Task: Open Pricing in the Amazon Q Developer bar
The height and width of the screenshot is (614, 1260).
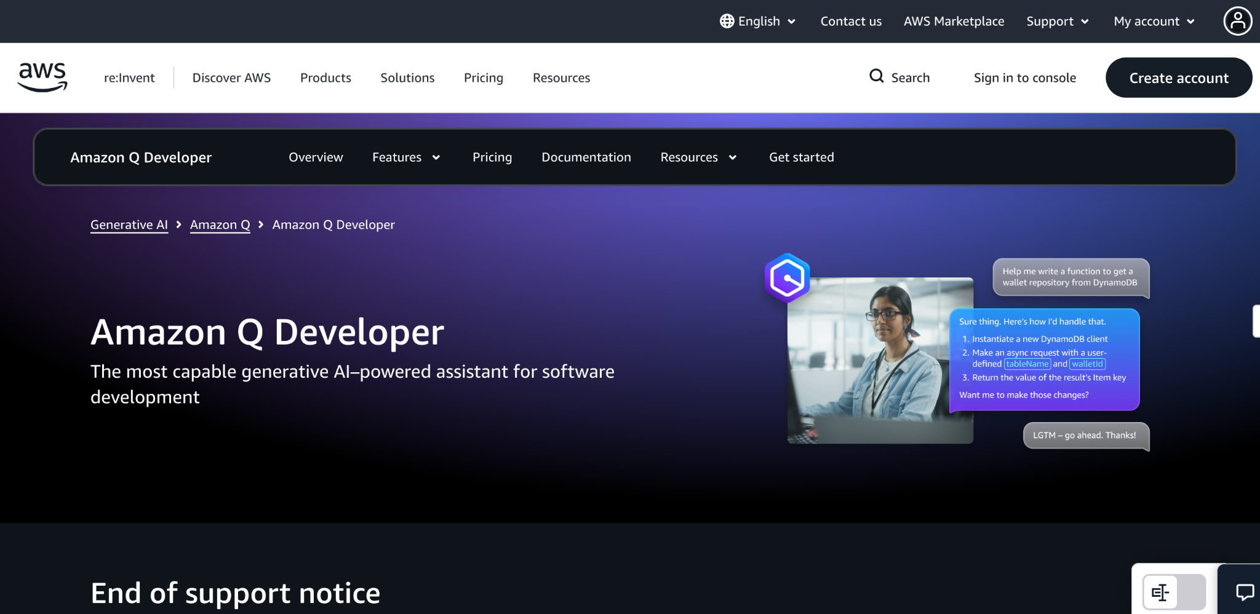Action: point(492,157)
